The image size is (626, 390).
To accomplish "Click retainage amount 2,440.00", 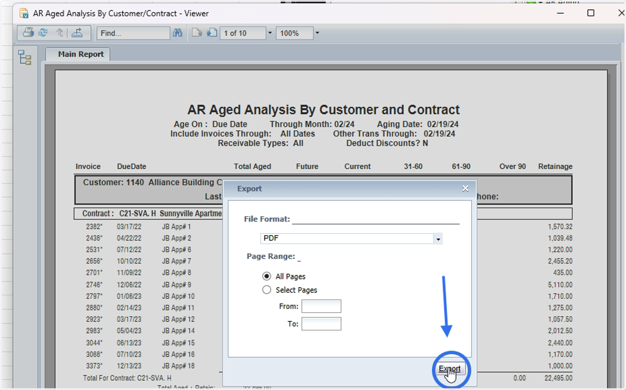I will coord(560,343).
